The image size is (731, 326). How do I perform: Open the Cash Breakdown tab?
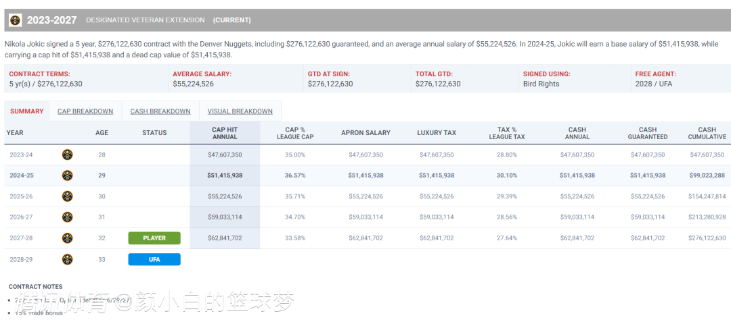[160, 111]
